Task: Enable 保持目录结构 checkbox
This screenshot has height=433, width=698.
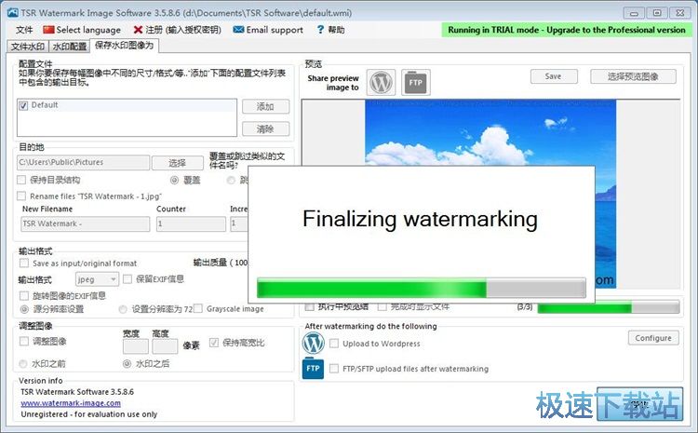Action: coord(21,180)
